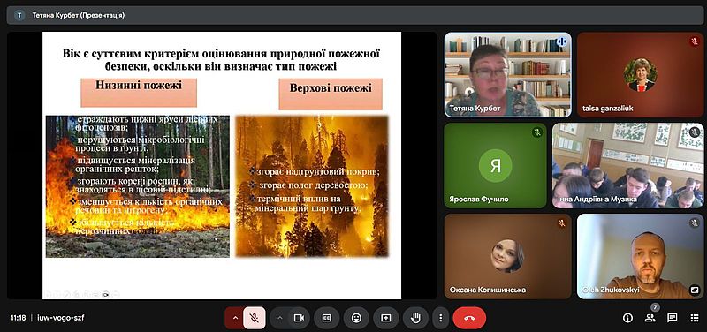Open the emoji reactions picker
This screenshot has height=332, width=707.
pyautogui.click(x=356, y=318)
